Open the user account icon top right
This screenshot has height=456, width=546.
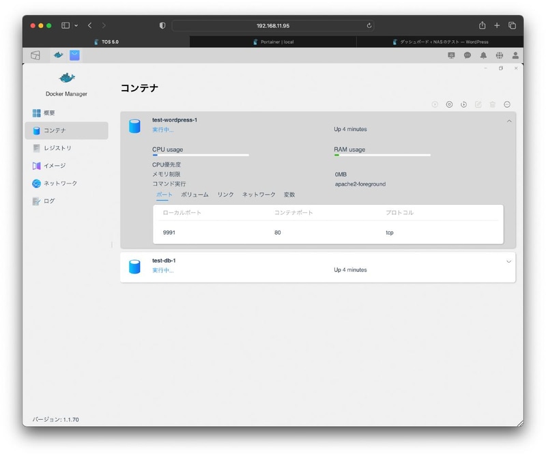515,55
